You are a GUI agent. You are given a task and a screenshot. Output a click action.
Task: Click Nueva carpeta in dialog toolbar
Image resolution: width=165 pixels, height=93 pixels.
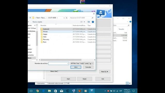tap(37, 22)
